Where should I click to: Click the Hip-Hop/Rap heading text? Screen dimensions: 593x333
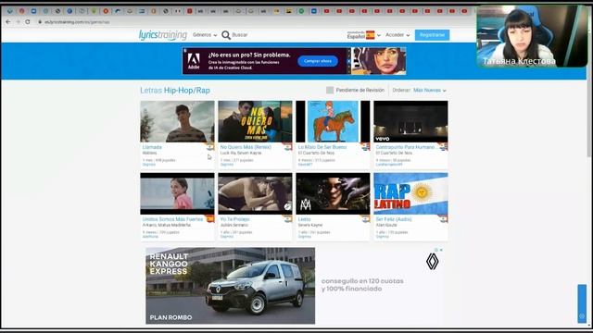click(187, 91)
